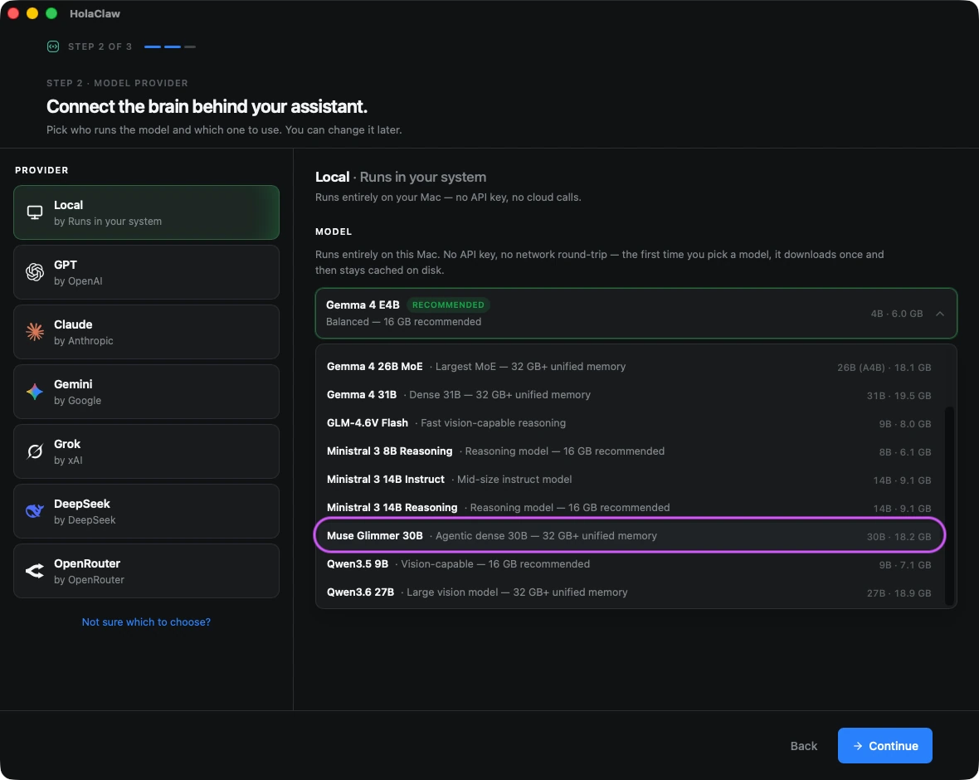The height and width of the screenshot is (780, 979).
Task: Click "26B (A4B) · 18.1 GB" size text
Action: (884, 368)
